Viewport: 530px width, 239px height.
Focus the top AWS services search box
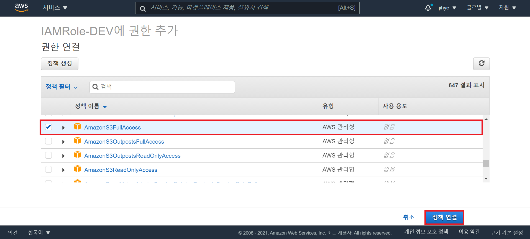click(247, 8)
